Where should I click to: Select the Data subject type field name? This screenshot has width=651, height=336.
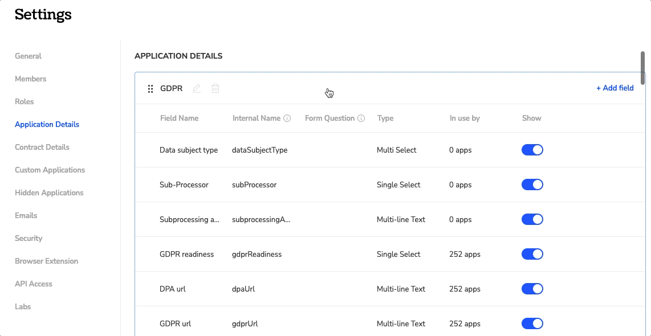click(189, 150)
